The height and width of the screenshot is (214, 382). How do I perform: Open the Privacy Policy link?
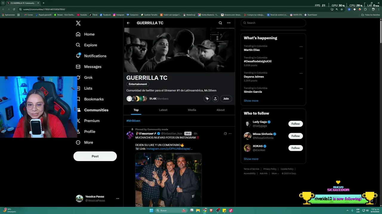270,169
